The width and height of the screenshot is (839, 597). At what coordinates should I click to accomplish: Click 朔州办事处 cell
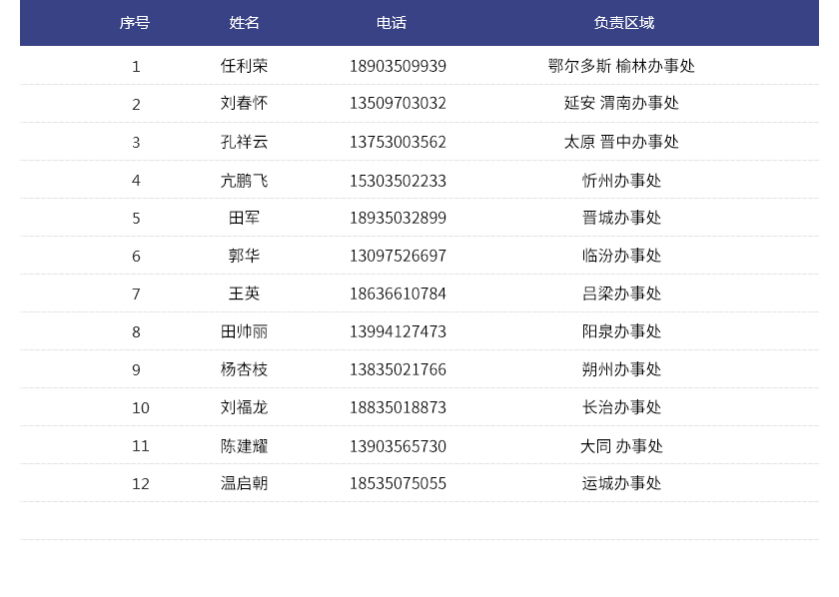pyautogui.click(x=621, y=369)
